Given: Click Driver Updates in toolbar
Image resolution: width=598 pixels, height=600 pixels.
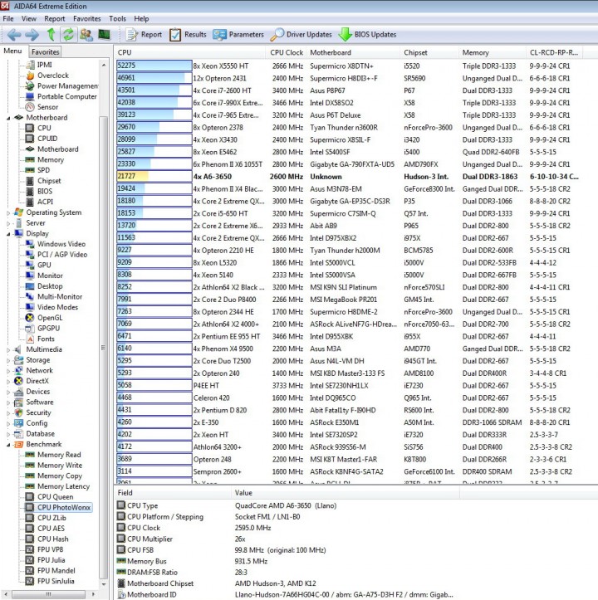Looking at the screenshot, I should pyautogui.click(x=301, y=35).
